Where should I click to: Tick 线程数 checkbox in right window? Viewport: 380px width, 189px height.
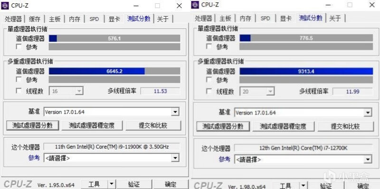pos(209,91)
